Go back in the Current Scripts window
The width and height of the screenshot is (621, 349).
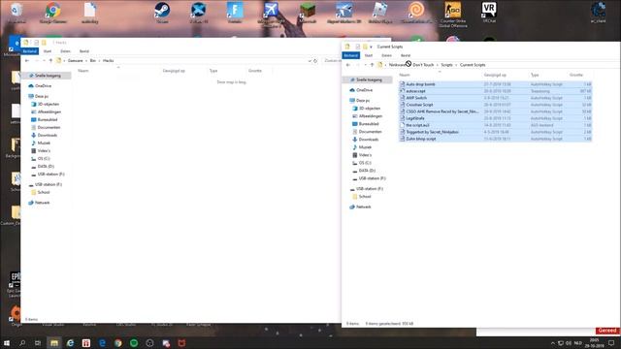[348, 65]
